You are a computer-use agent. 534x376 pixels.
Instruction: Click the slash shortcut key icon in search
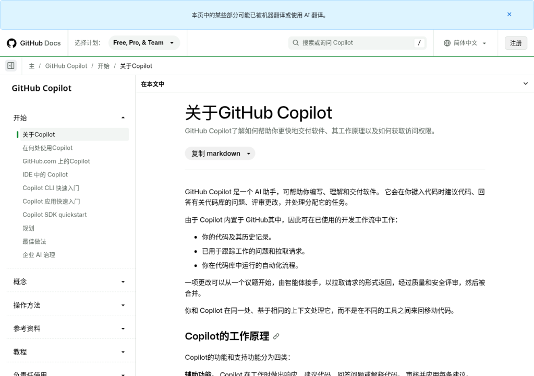pyautogui.click(x=419, y=43)
